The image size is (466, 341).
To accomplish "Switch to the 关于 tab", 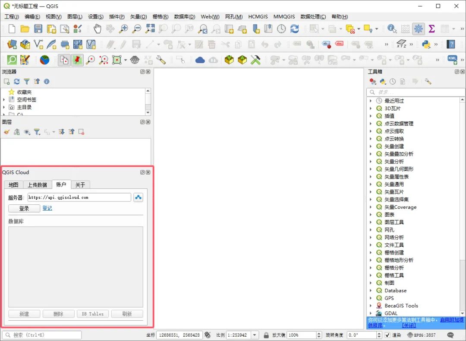I will tap(80, 185).
